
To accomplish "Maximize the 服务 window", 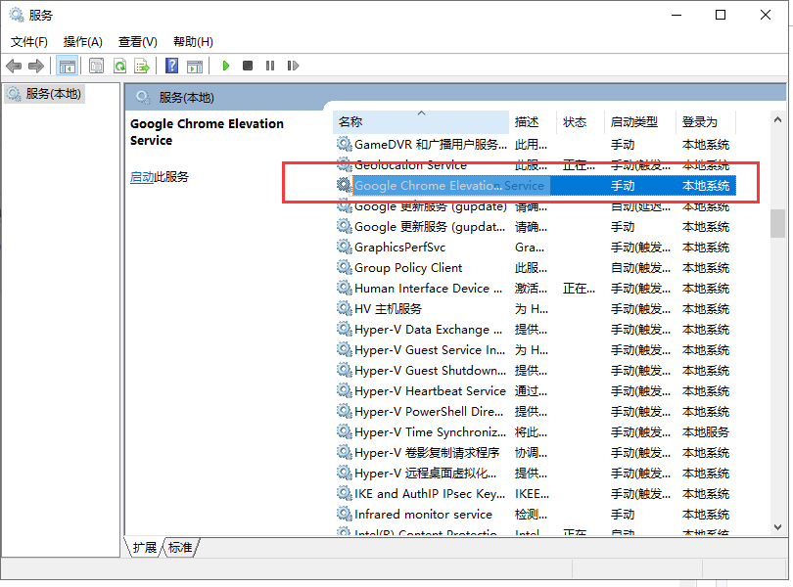I will pos(721,16).
